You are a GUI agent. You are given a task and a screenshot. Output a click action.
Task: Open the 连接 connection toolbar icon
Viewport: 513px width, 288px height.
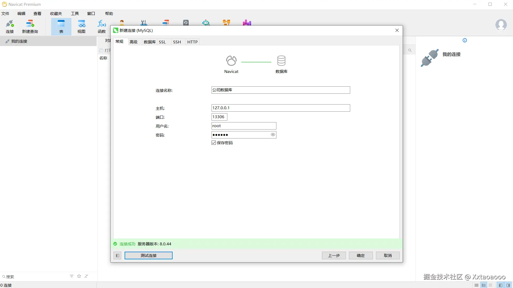coord(10,27)
